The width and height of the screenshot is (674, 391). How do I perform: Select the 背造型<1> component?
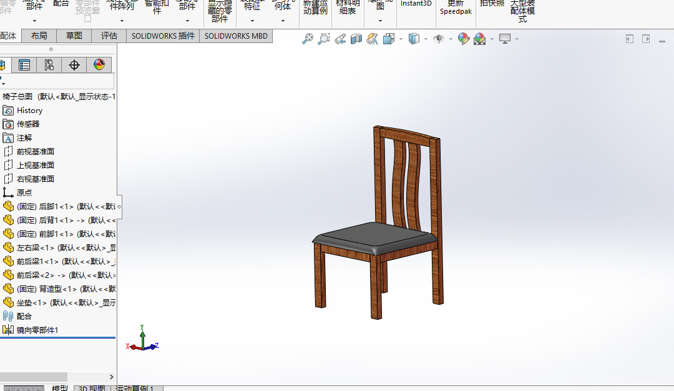click(x=59, y=289)
